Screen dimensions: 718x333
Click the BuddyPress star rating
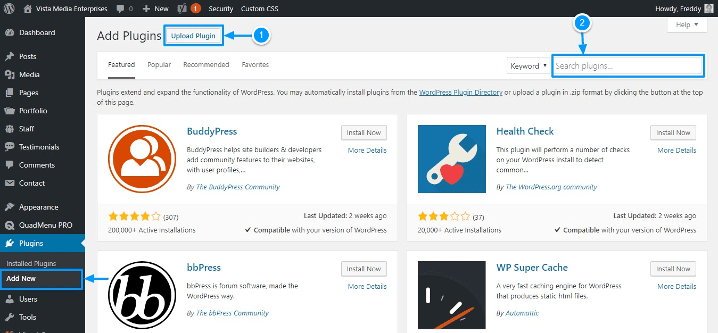pos(134,217)
